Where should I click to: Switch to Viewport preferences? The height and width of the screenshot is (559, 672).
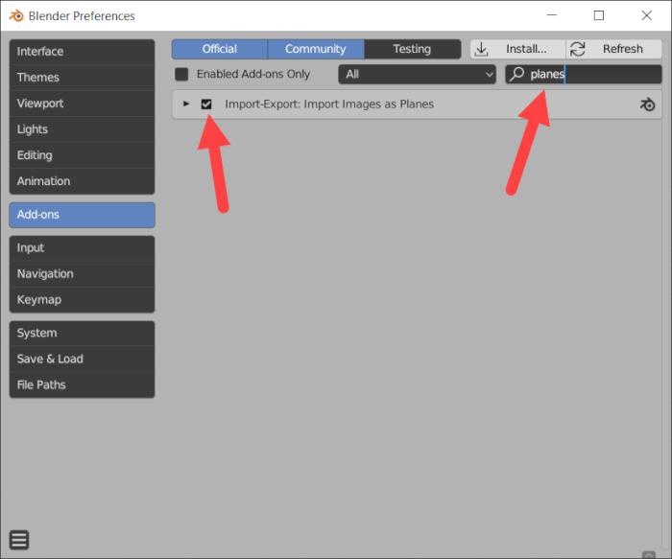click(x=82, y=104)
